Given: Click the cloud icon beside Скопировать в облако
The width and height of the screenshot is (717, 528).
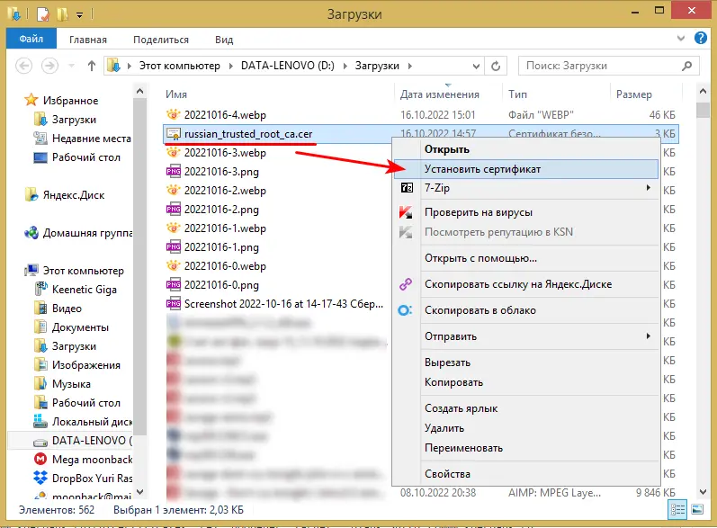Looking at the screenshot, I should click(405, 310).
